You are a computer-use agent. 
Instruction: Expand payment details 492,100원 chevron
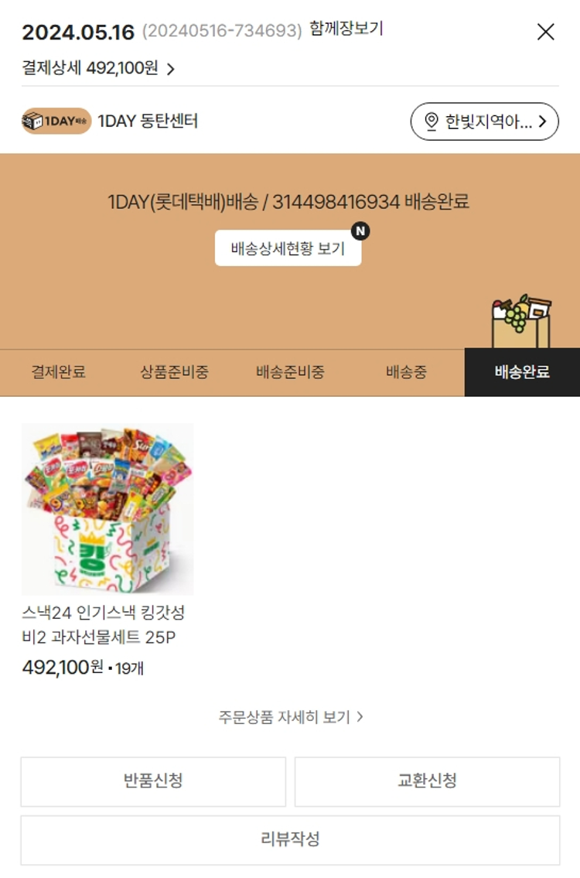(x=171, y=69)
